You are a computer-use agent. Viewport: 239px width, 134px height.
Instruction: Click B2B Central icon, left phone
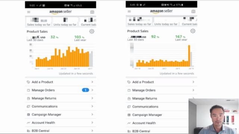[28, 131]
